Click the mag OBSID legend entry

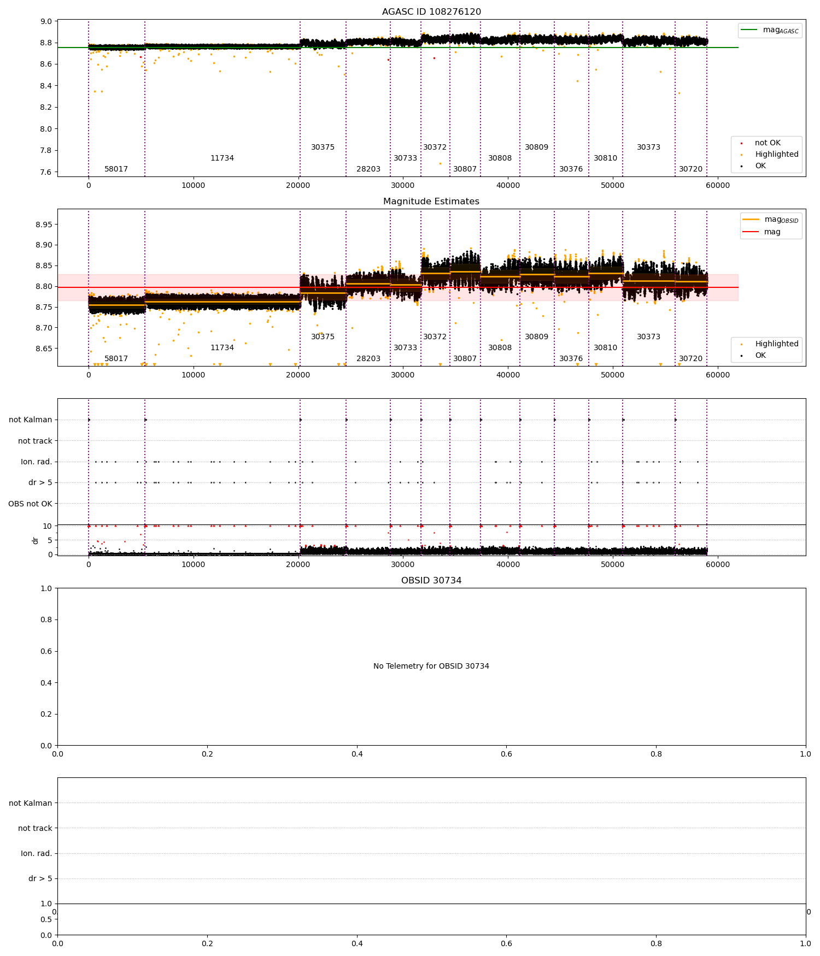click(x=771, y=220)
